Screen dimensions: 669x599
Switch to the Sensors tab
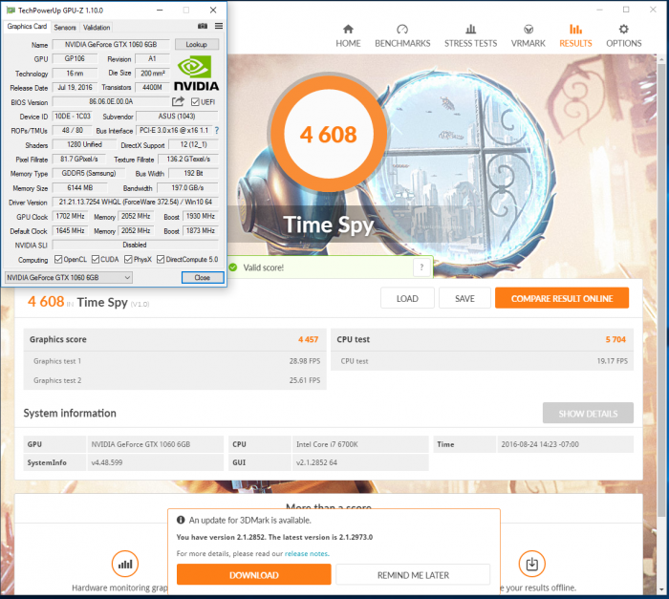tap(65, 28)
